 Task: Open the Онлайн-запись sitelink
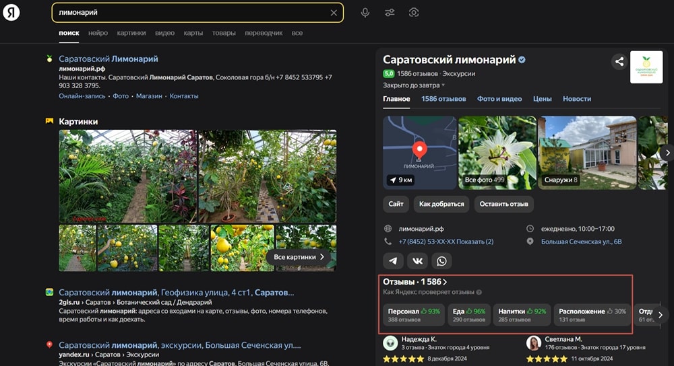[x=82, y=96]
